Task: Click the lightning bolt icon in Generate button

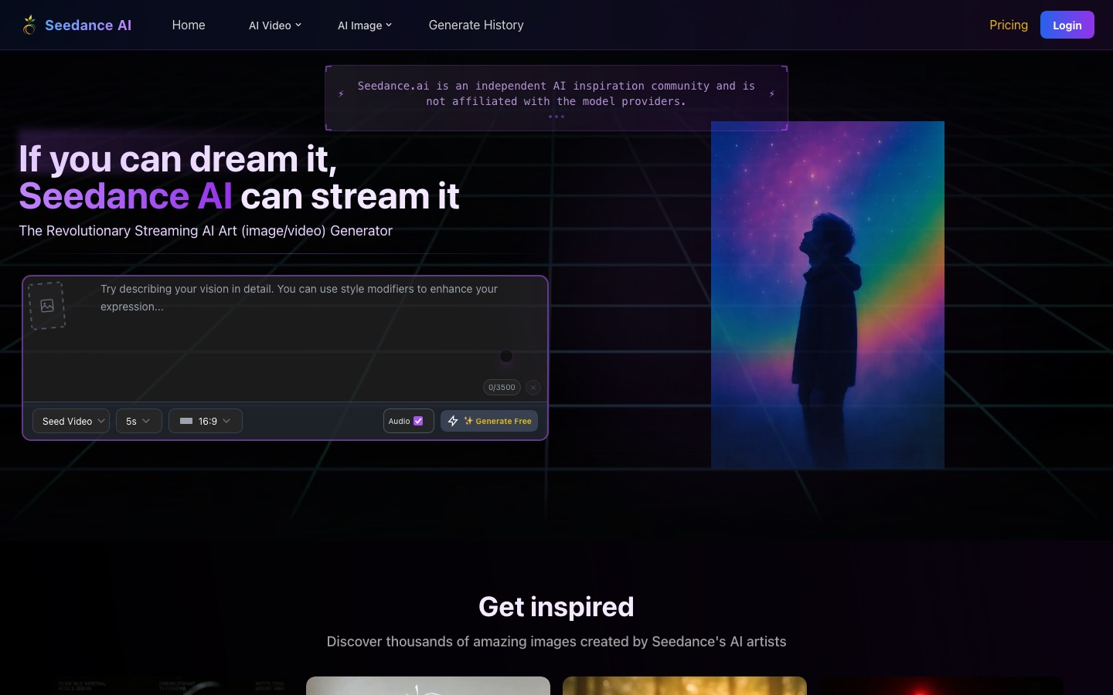Action: click(453, 421)
